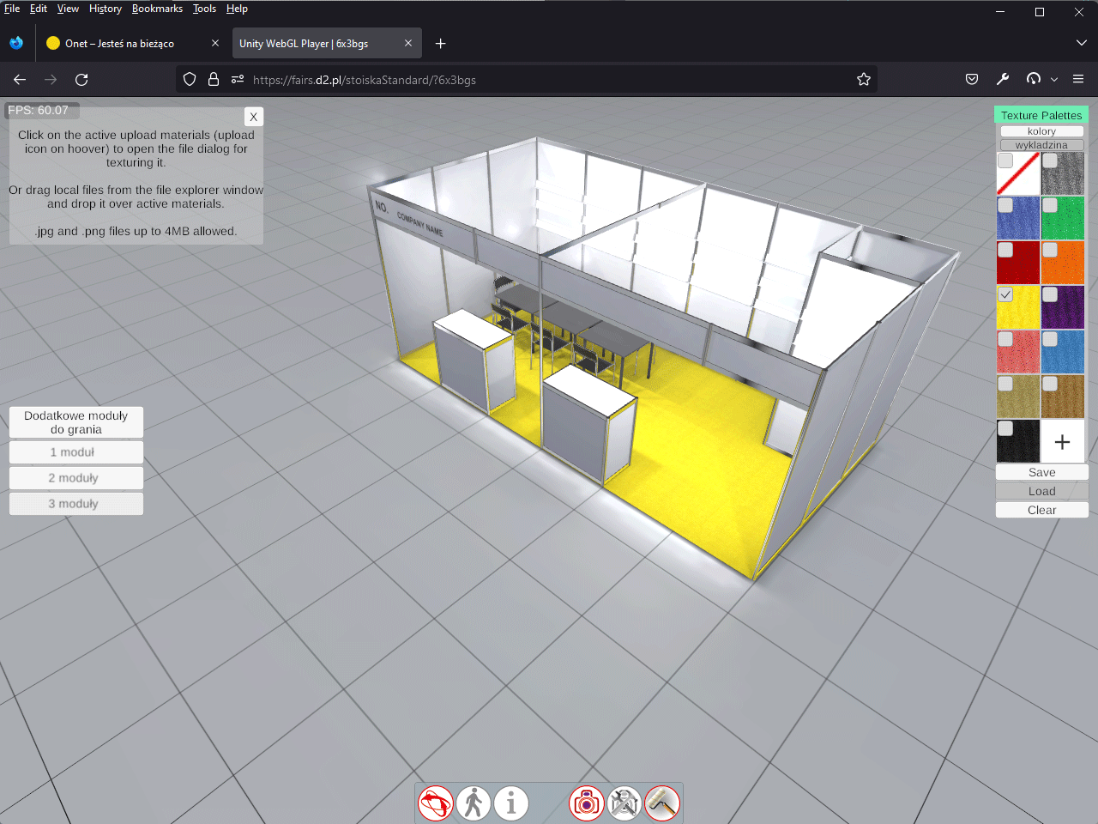Click the Save palette button
The width and height of the screenshot is (1098, 824).
tap(1041, 472)
